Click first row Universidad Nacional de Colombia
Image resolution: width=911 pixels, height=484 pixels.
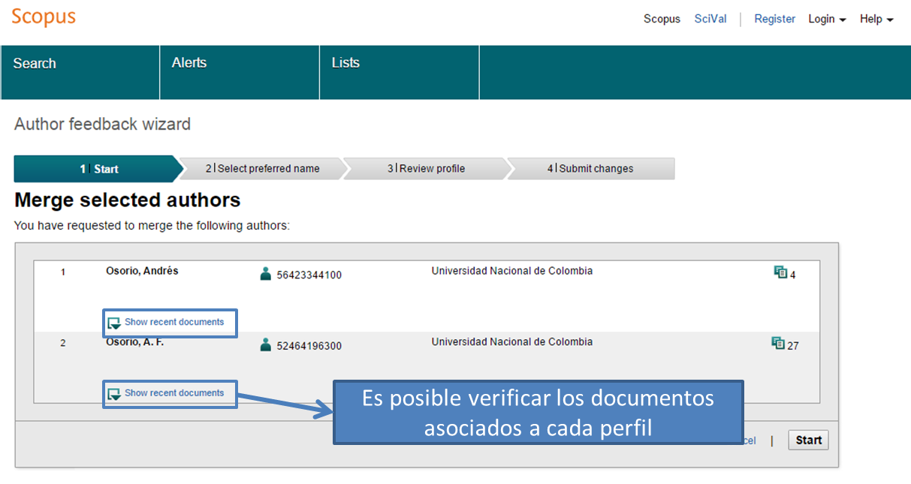pos(512,271)
